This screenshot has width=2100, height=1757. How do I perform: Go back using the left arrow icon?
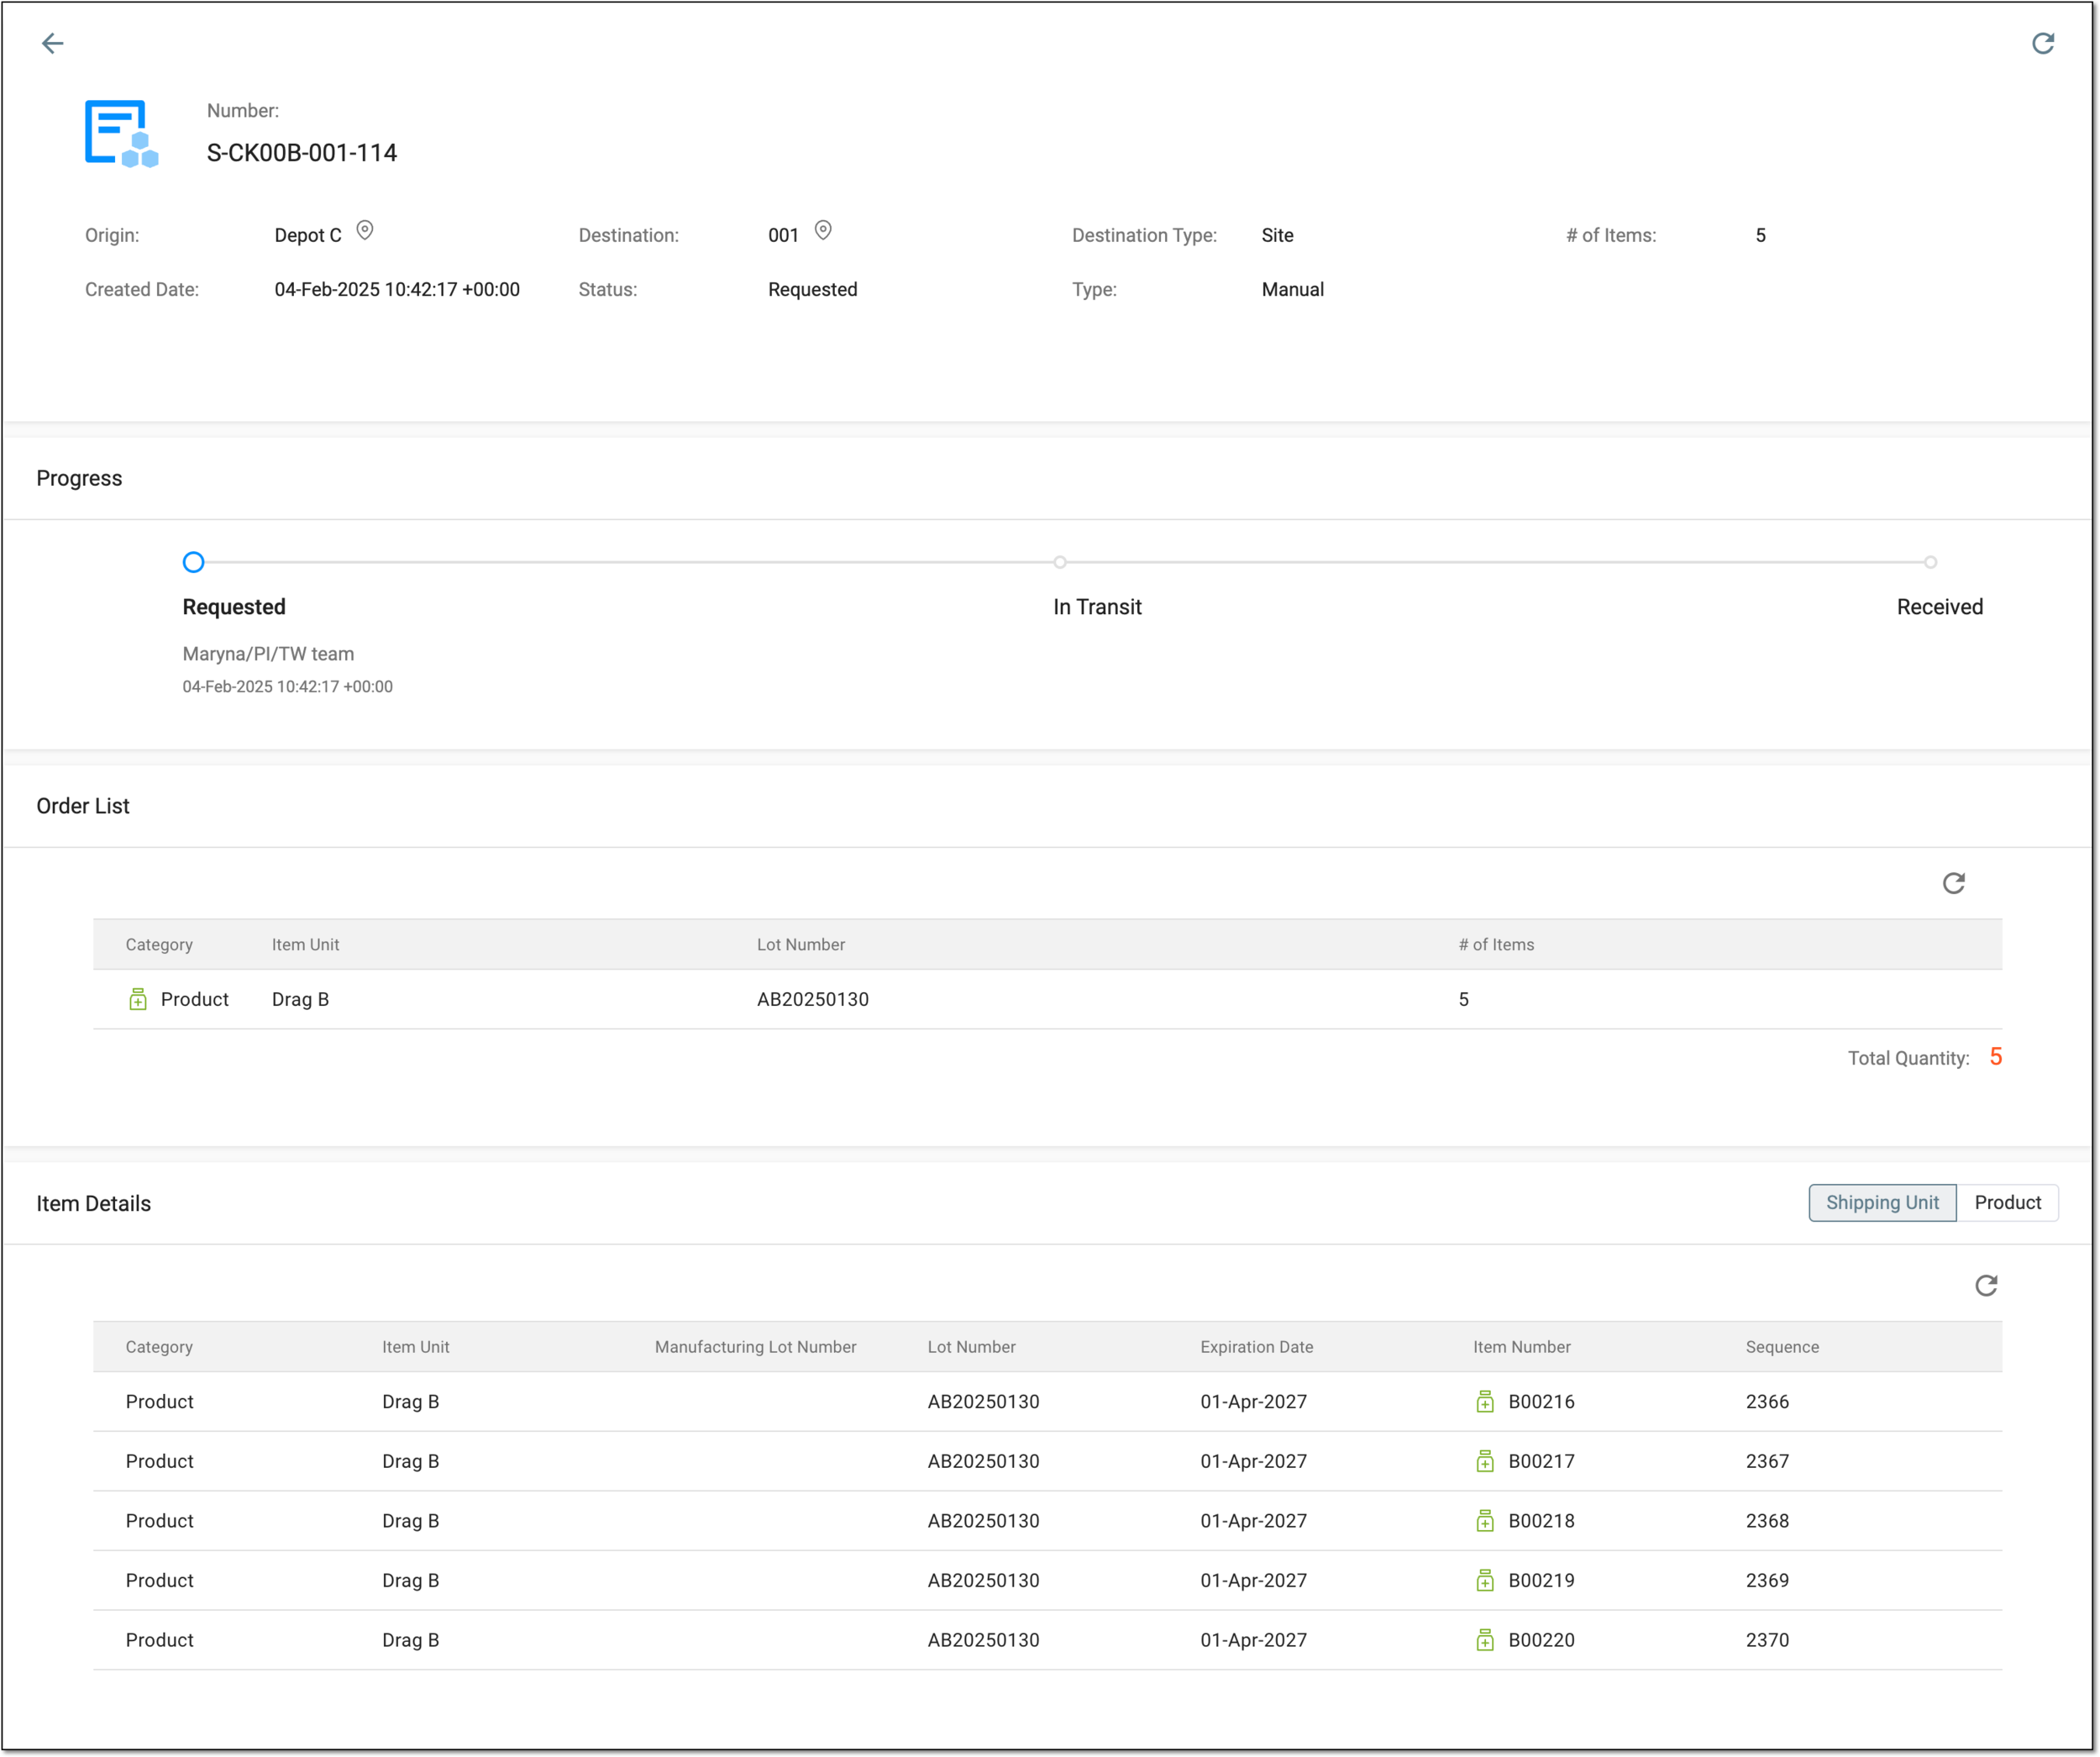(52, 43)
